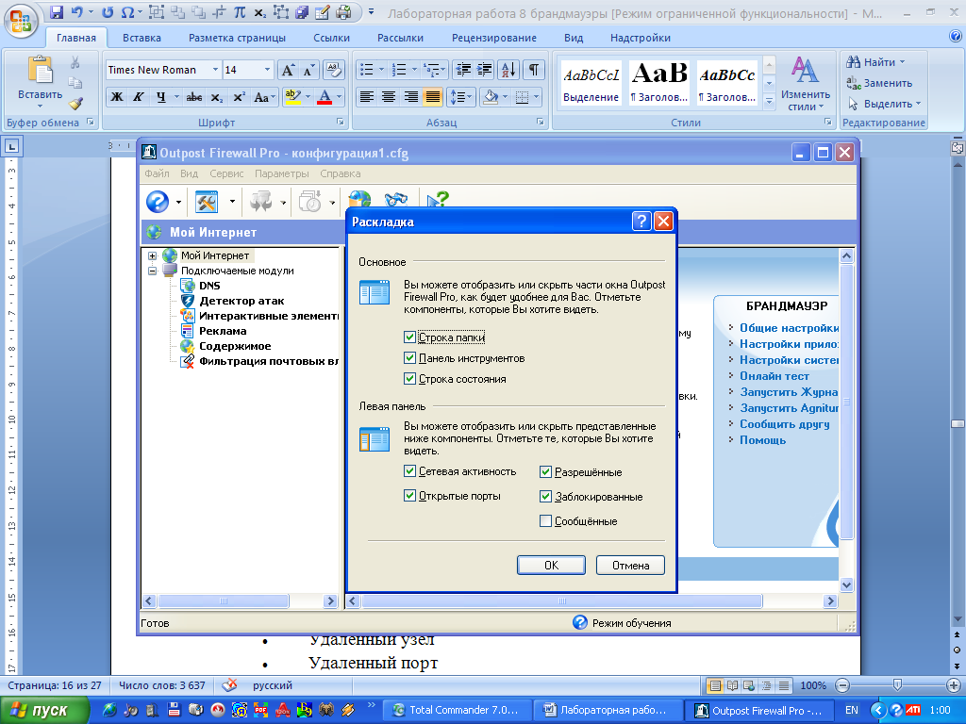This screenshot has height=724, width=966.
Task: Click the numbered list icon
Action: (399, 70)
